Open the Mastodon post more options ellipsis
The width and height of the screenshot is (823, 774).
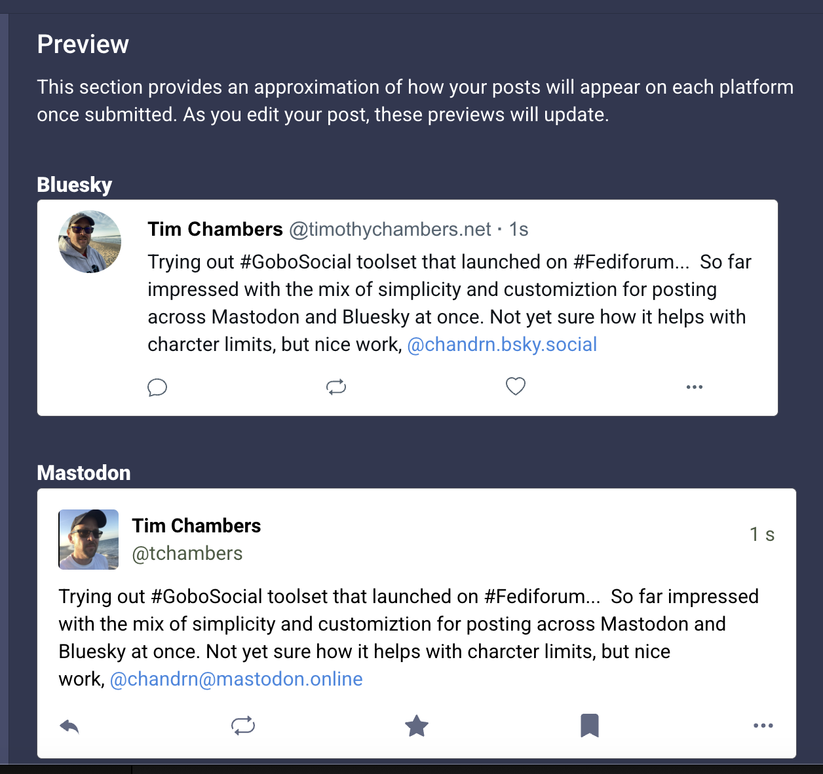tap(763, 726)
